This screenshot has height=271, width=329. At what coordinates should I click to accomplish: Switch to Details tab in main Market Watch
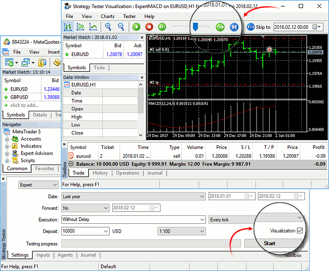(40, 115)
